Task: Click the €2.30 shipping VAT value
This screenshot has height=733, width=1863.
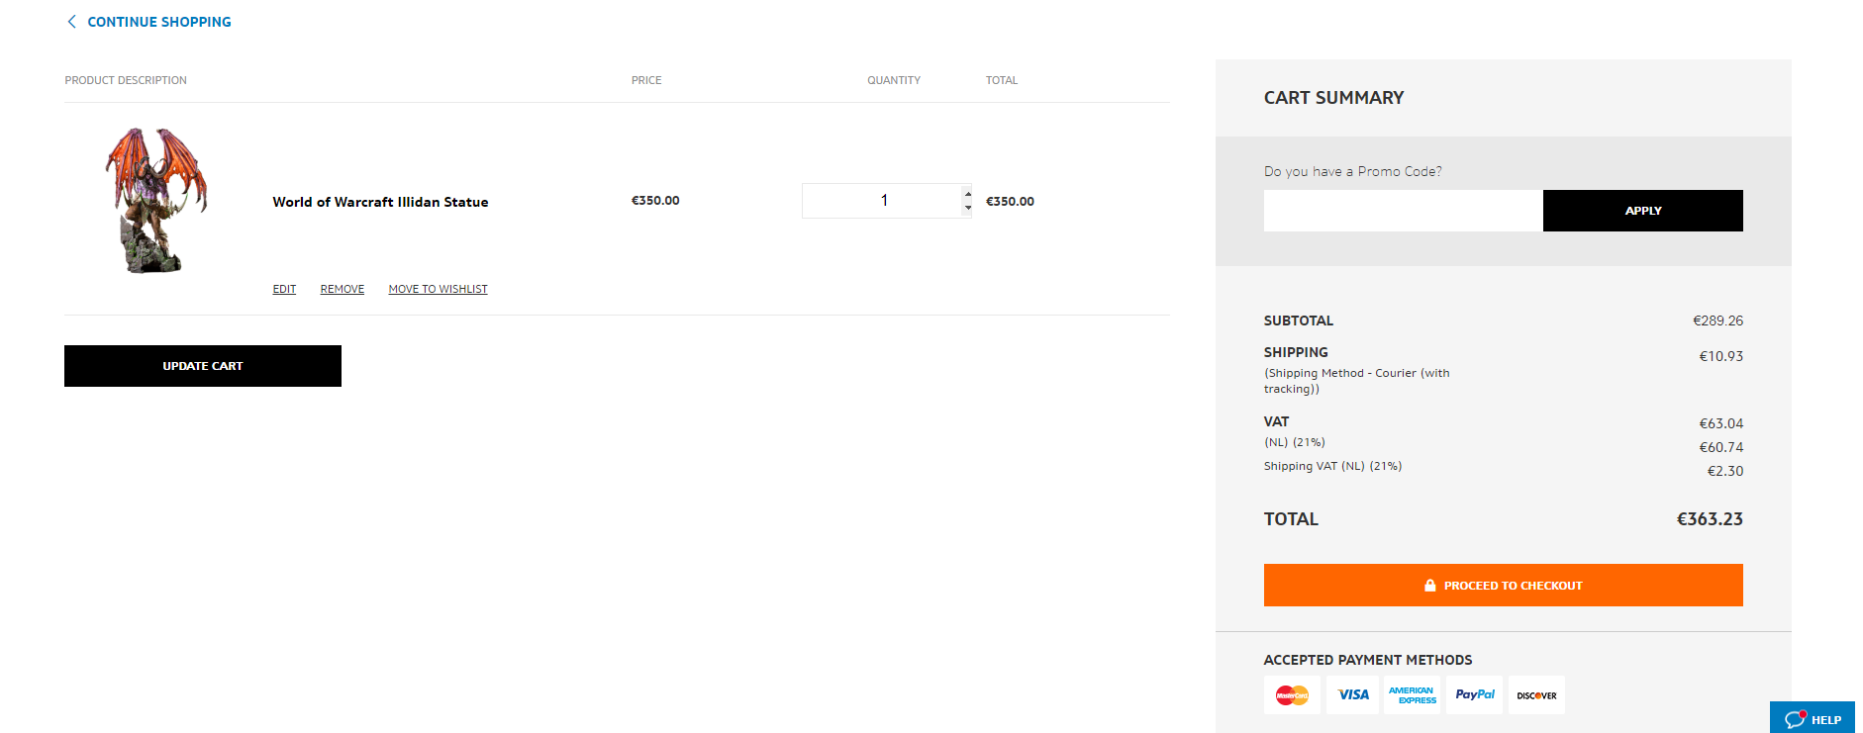Action: 1724,471
